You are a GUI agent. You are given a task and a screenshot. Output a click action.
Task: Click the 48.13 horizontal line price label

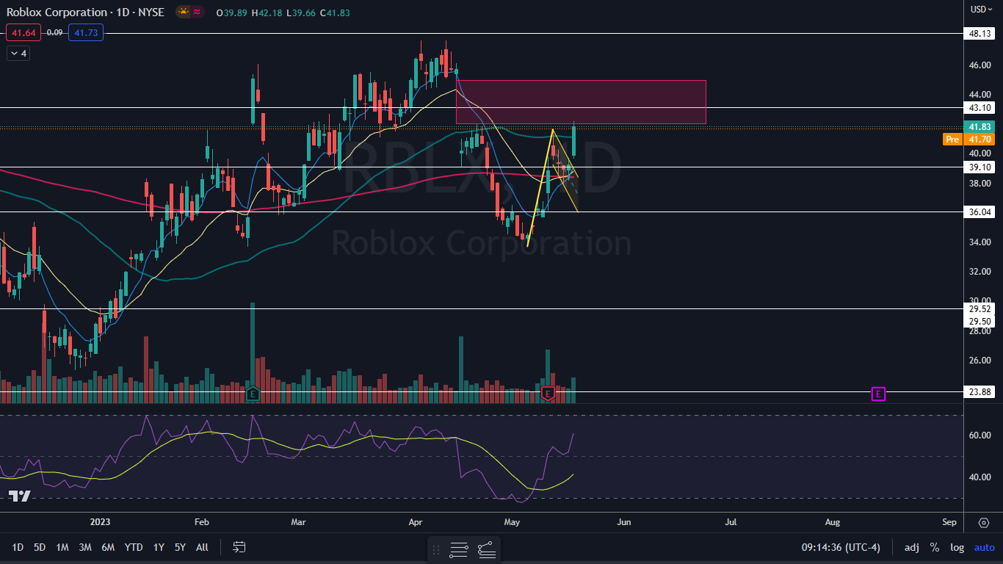(981, 34)
